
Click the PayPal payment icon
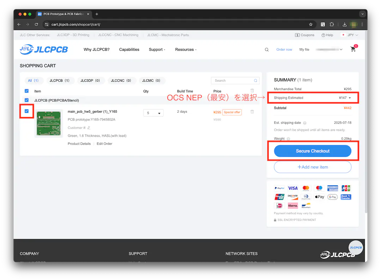[279, 188]
